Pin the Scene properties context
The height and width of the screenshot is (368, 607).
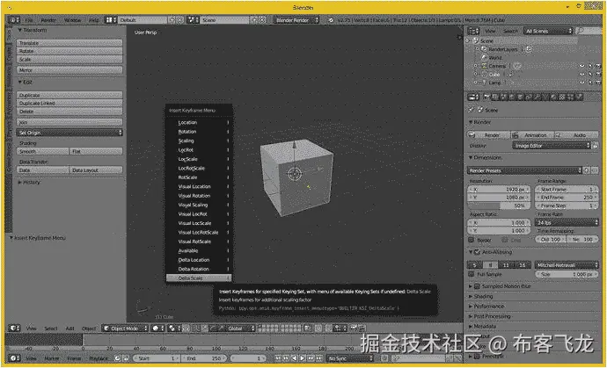[x=472, y=110]
